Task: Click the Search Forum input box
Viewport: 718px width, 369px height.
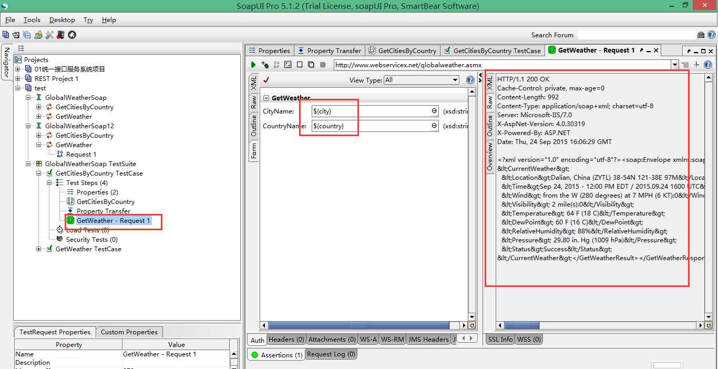Action: coord(636,35)
